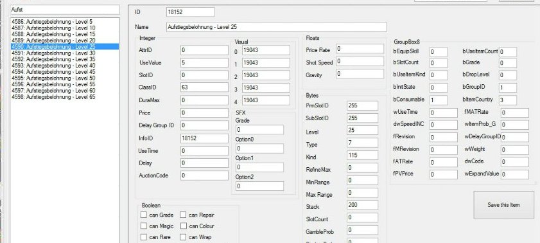Select list entry Aufstiegsbelohnung - Level 40

point(65,66)
